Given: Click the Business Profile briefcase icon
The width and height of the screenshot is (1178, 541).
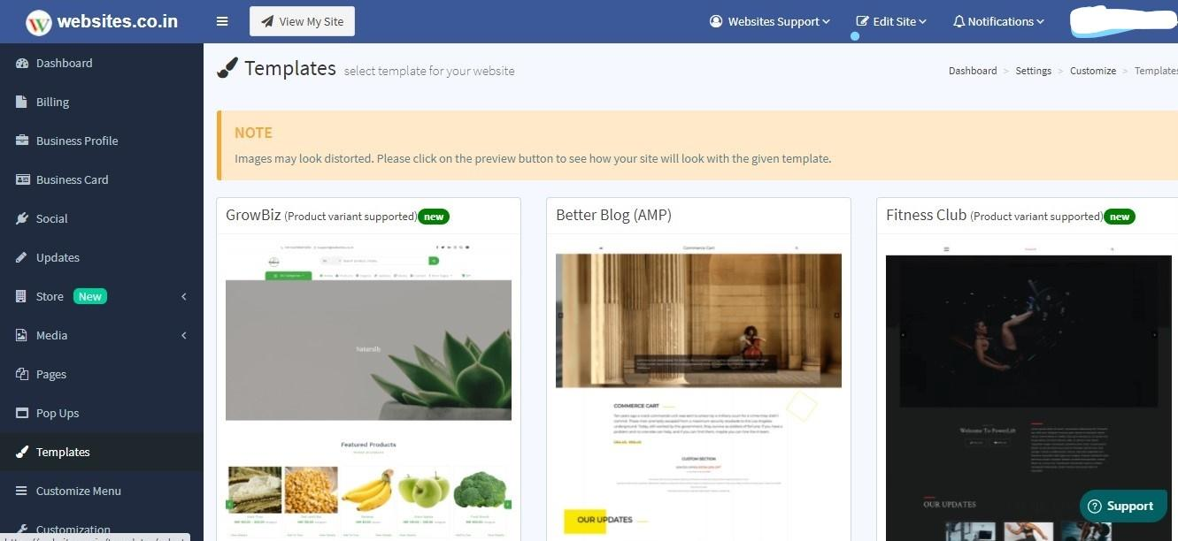Looking at the screenshot, I should [x=22, y=141].
